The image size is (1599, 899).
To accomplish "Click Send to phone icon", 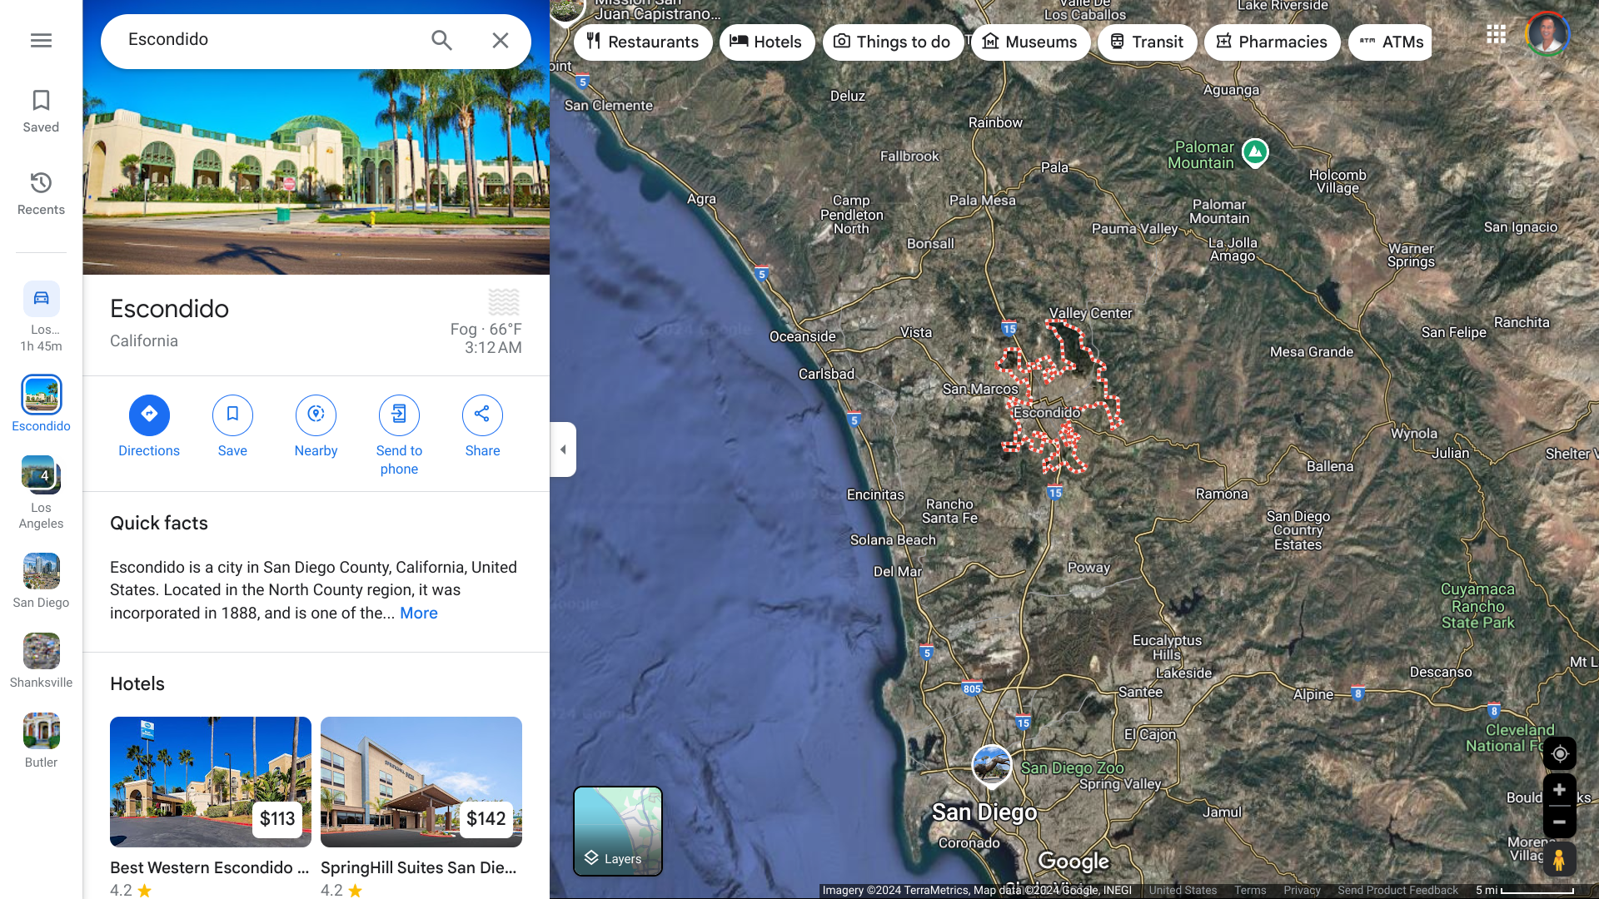I will coord(399,415).
